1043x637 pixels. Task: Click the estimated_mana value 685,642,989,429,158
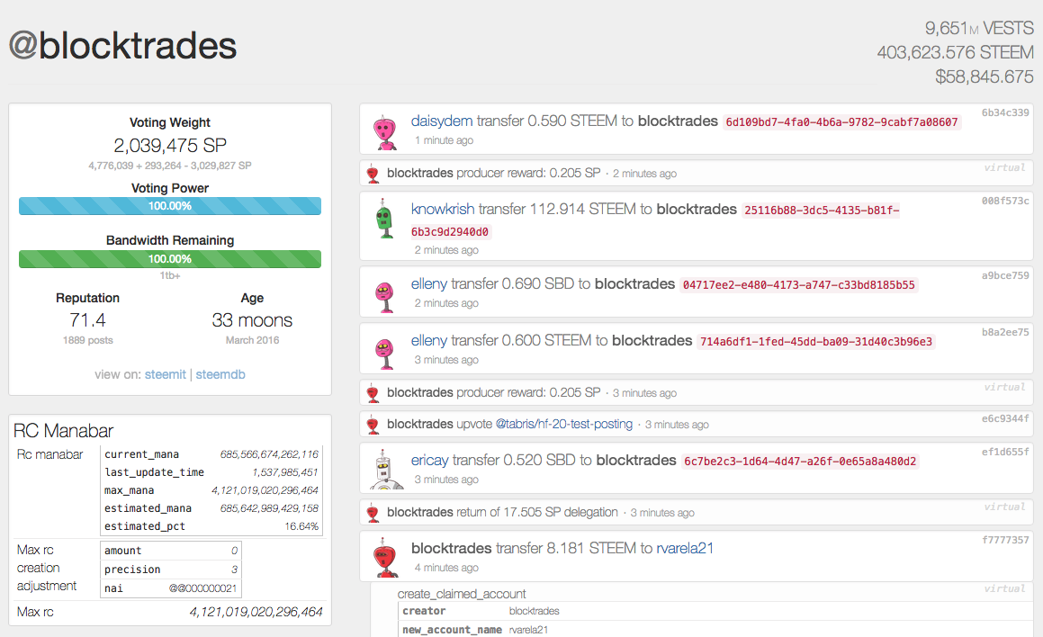click(269, 508)
